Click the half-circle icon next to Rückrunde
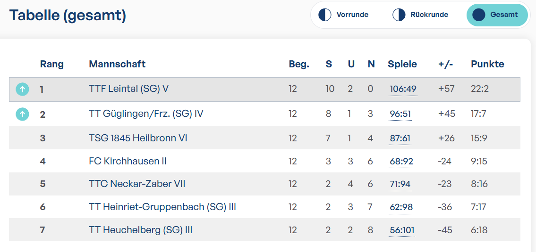536x252 pixels. (399, 15)
